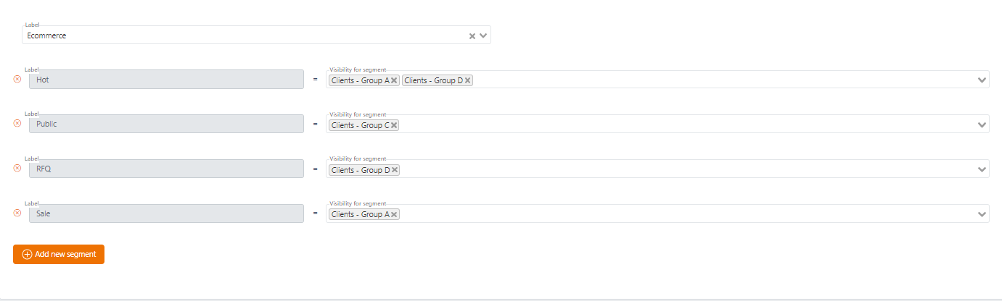Remove Clients - Group D from Hot row
The height and width of the screenshot is (301, 1002).
(468, 80)
